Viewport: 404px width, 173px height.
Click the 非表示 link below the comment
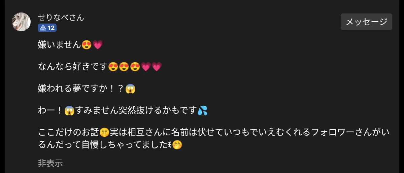pos(50,163)
